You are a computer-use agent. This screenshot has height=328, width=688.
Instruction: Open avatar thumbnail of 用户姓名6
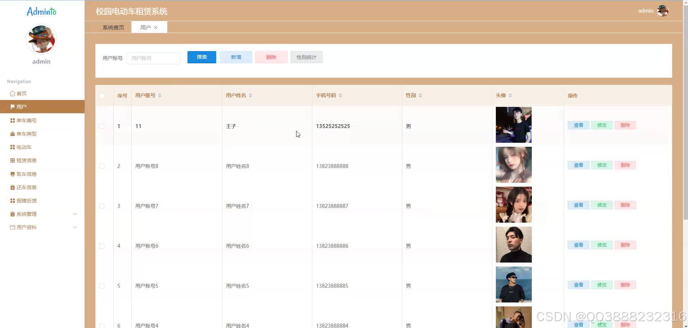pyautogui.click(x=514, y=245)
